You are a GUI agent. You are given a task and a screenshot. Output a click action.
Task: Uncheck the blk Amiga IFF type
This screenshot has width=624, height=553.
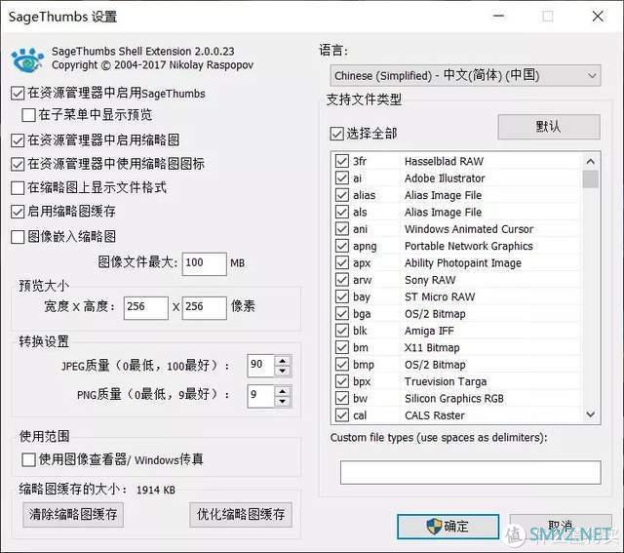click(x=342, y=330)
